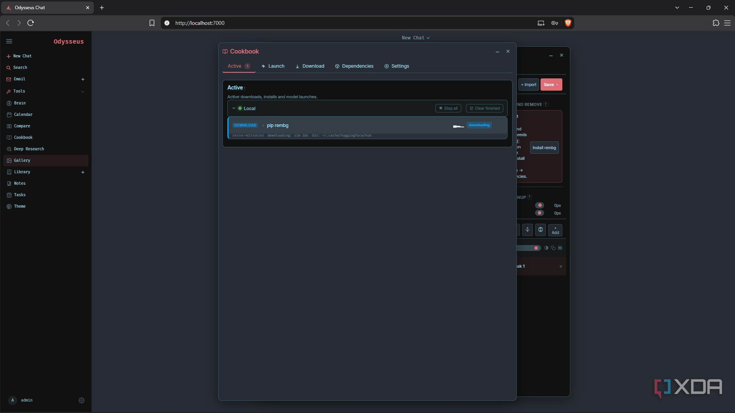This screenshot has width=735, height=413.
Task: Click the duplicate layer icon in layer row
Action: point(553,248)
